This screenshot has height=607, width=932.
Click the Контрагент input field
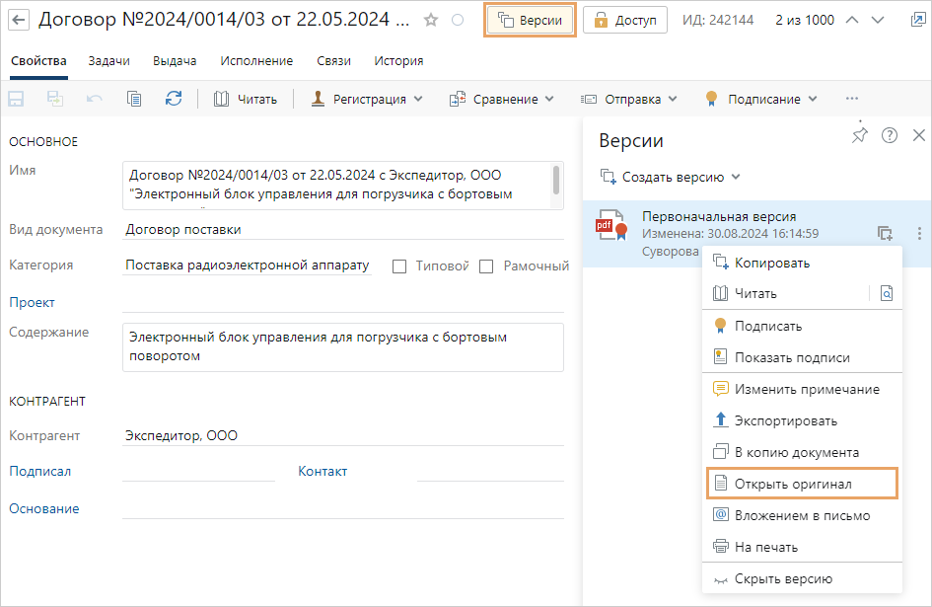[342, 435]
